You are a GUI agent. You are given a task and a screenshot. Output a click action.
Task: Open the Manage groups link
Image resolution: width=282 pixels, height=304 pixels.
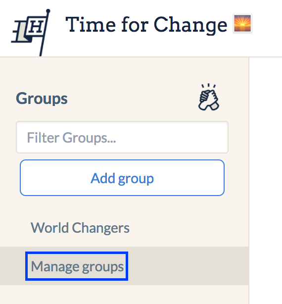tap(77, 266)
